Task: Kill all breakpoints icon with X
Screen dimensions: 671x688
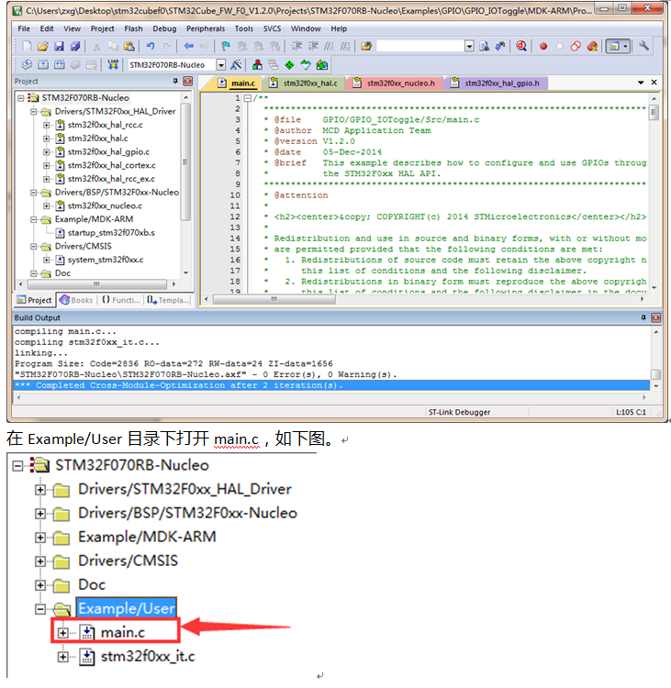Action: point(592,46)
